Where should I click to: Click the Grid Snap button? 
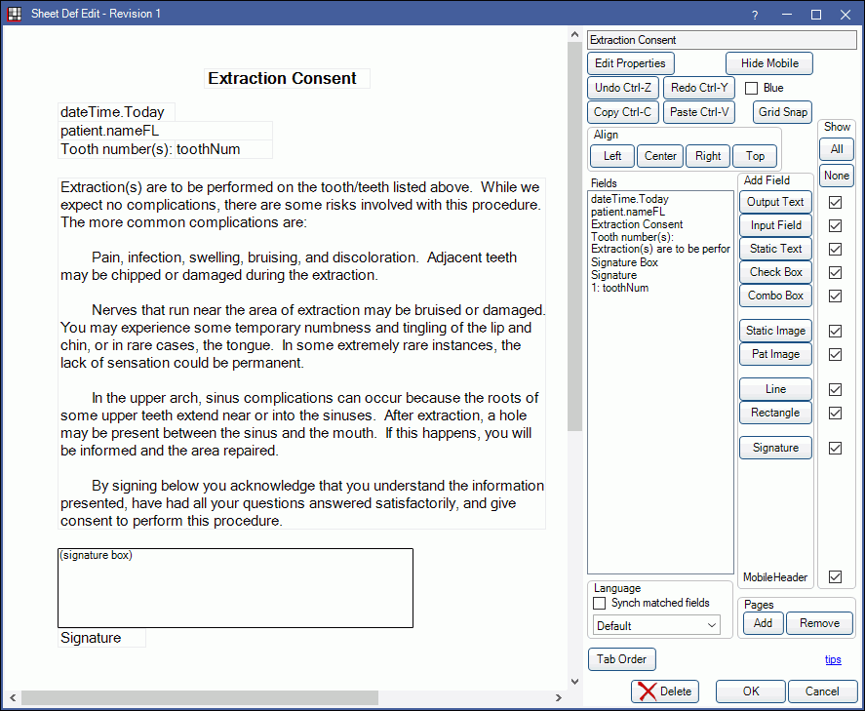pyautogui.click(x=783, y=112)
